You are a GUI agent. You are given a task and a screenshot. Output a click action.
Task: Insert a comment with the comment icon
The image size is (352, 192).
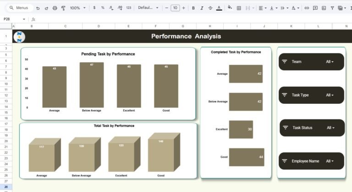[315, 8]
